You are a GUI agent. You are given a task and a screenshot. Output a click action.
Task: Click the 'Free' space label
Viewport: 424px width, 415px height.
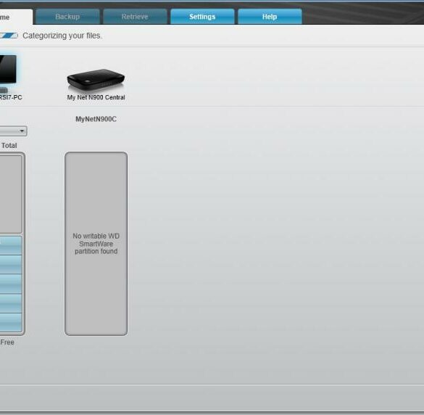7,342
